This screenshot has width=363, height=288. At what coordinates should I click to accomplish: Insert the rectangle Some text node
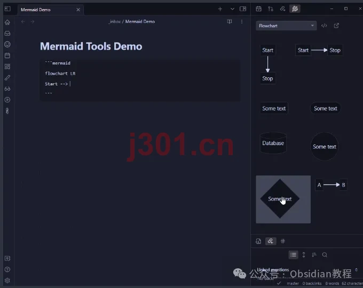[x=274, y=108]
